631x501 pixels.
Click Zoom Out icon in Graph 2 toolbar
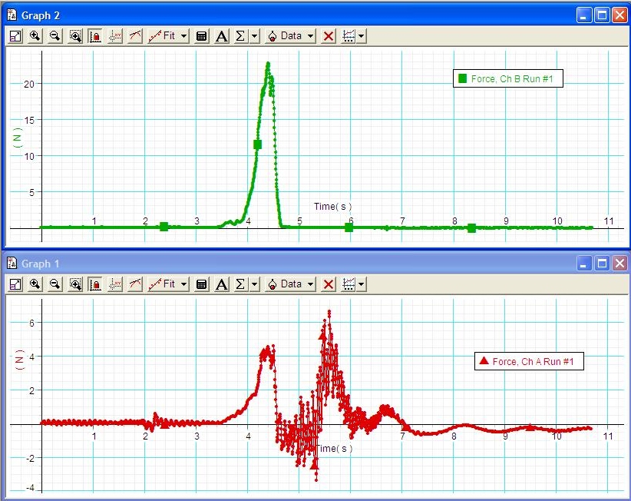point(55,36)
